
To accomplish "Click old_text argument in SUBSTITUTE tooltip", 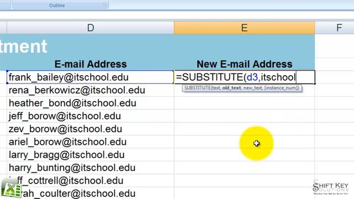I will coord(231,88).
